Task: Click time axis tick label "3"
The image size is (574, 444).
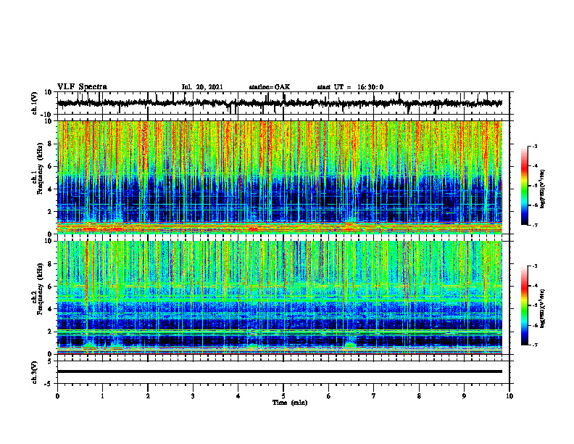Action: (193, 396)
